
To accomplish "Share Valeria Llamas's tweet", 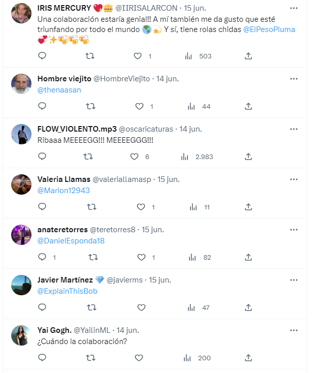I will [x=248, y=207].
